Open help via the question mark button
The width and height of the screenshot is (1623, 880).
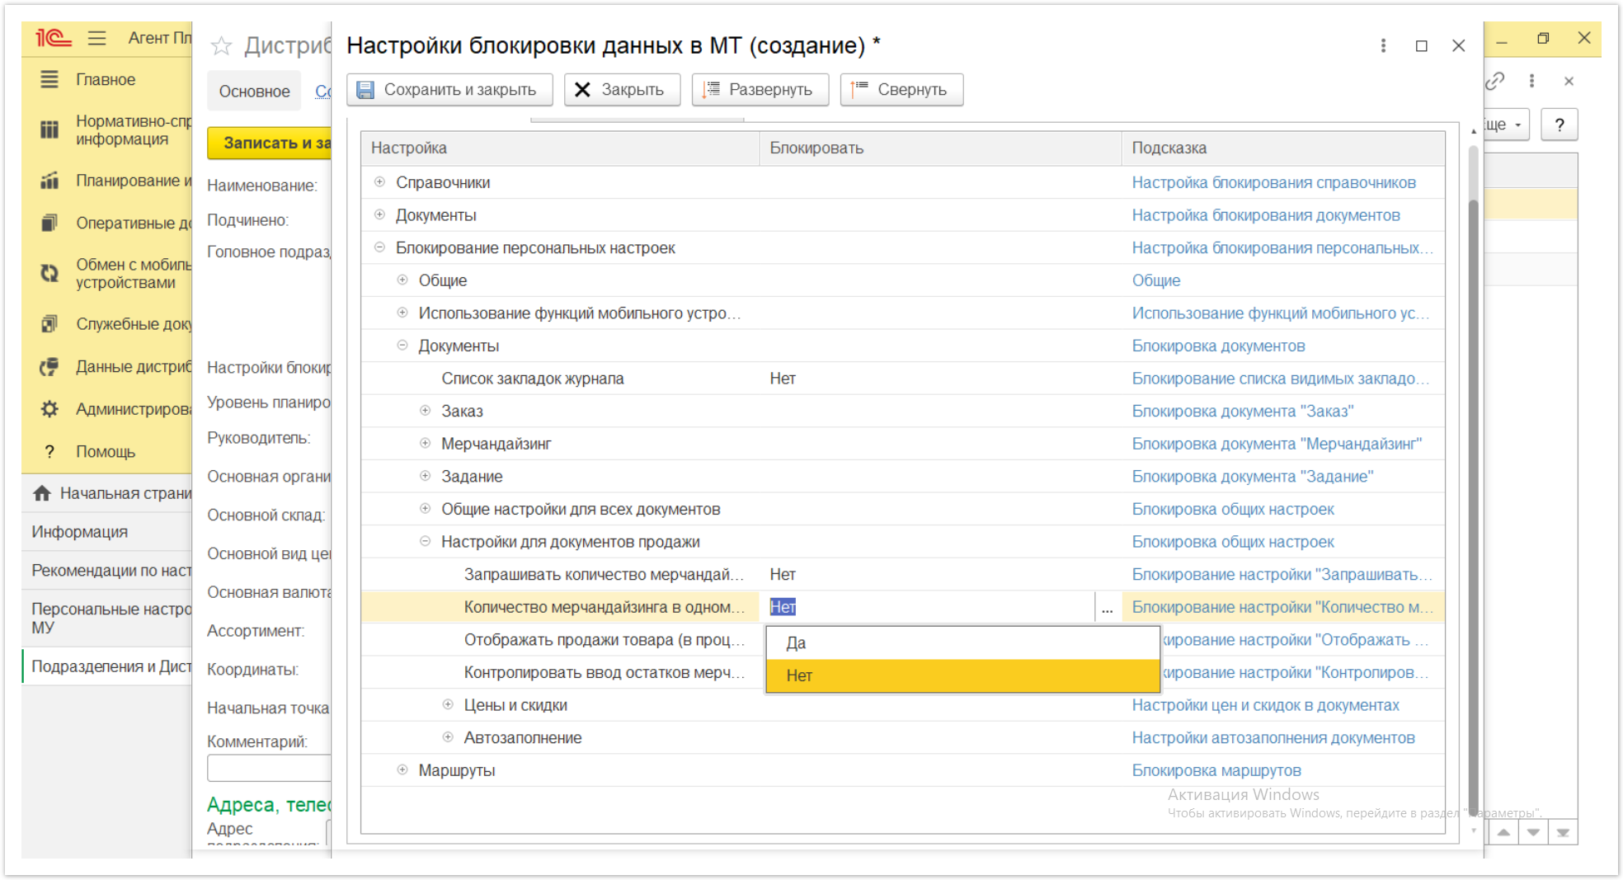pyautogui.click(x=1559, y=125)
